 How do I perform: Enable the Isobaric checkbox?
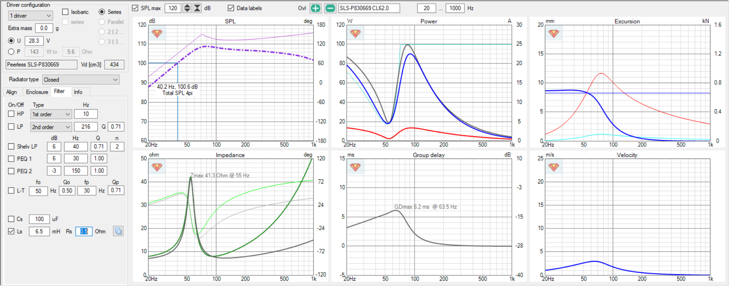(x=65, y=12)
